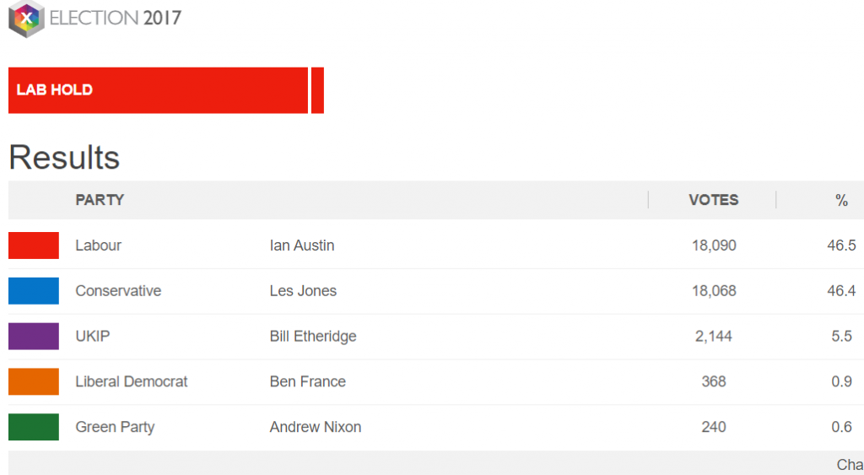Screen dimensions: 864x475
Task: Click the % column header
Action: (x=841, y=200)
